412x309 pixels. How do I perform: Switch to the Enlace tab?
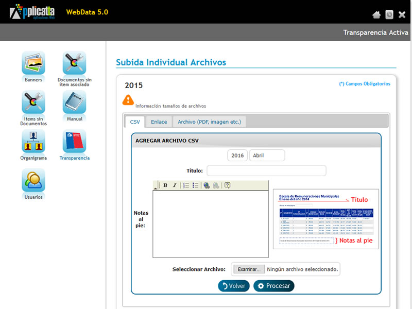point(159,122)
